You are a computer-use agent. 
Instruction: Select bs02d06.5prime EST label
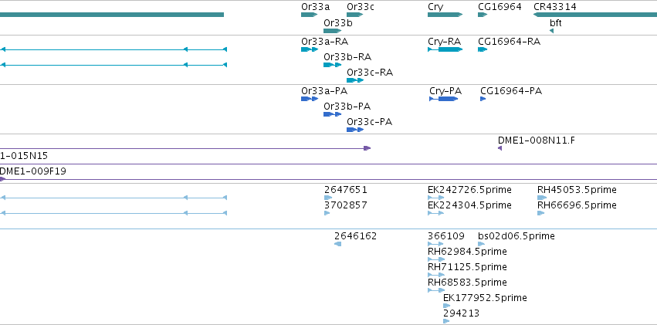tap(516, 236)
